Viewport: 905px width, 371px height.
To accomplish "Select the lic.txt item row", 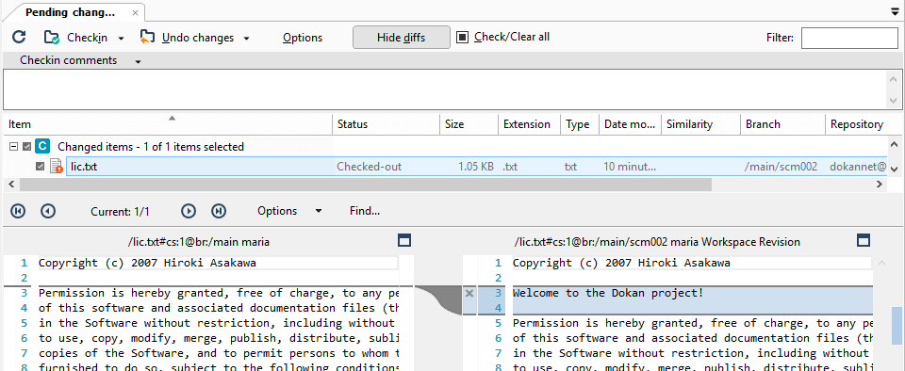I will 477,167.
